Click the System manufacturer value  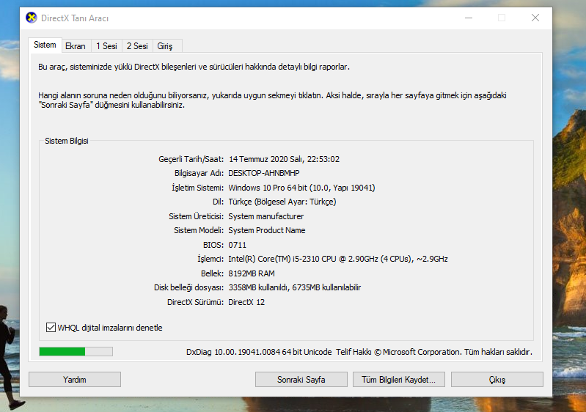[266, 216]
